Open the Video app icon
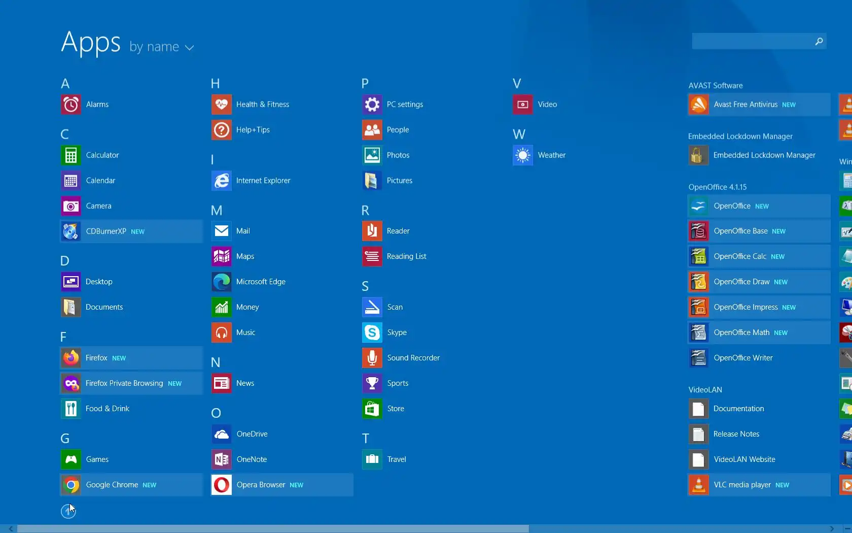 tap(523, 105)
